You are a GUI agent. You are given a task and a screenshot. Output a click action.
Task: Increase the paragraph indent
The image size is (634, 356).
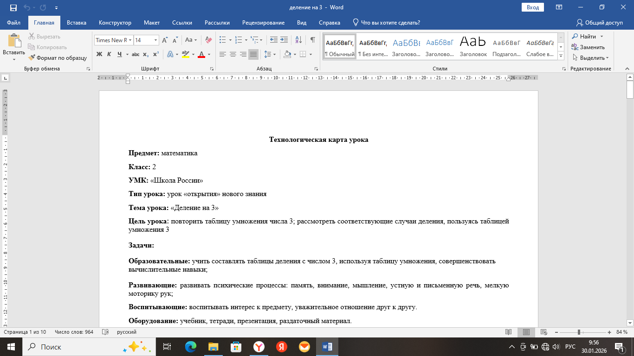point(285,40)
